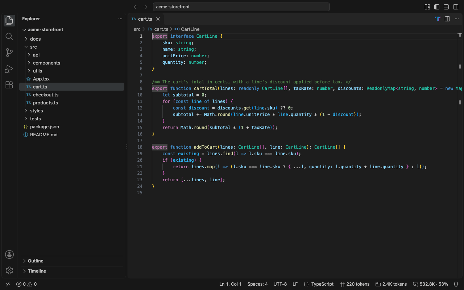Collapse the acme-storefront root folder
This screenshot has height=290, width=464.
(x=72, y=30)
